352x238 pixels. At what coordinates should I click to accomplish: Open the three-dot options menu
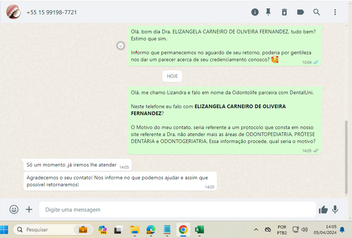(335, 12)
